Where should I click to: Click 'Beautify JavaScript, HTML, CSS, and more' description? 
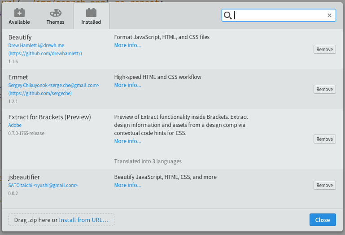tap(166, 177)
